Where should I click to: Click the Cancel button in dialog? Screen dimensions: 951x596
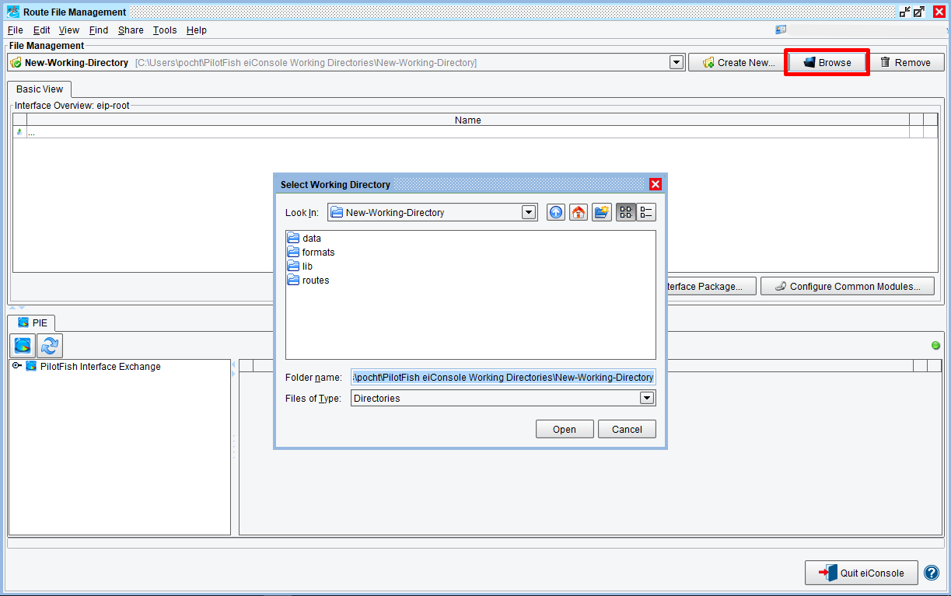pyautogui.click(x=627, y=429)
